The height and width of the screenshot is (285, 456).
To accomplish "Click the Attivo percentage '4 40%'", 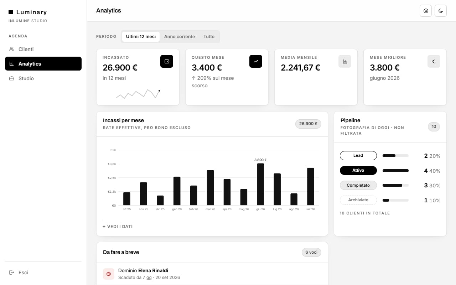I will [x=432, y=171].
